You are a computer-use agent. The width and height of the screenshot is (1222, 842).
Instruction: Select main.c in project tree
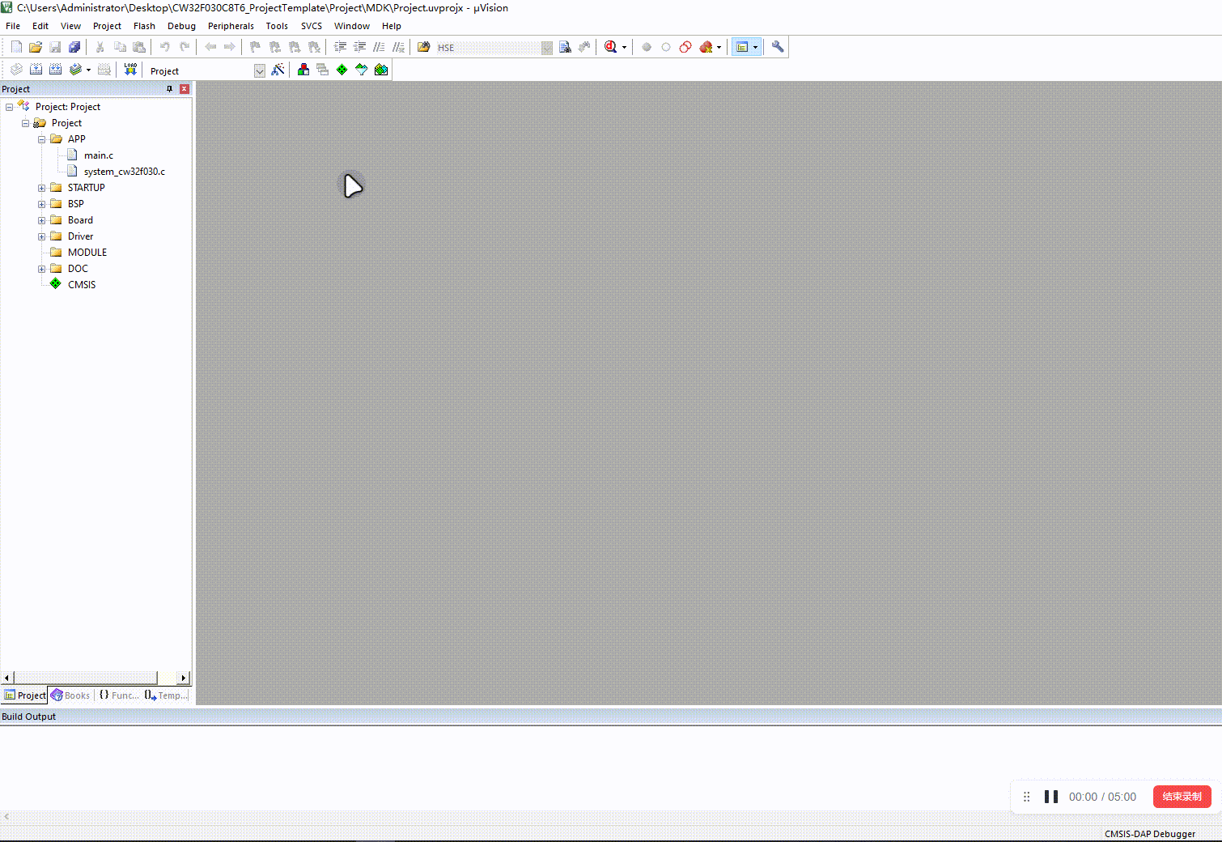click(x=99, y=155)
